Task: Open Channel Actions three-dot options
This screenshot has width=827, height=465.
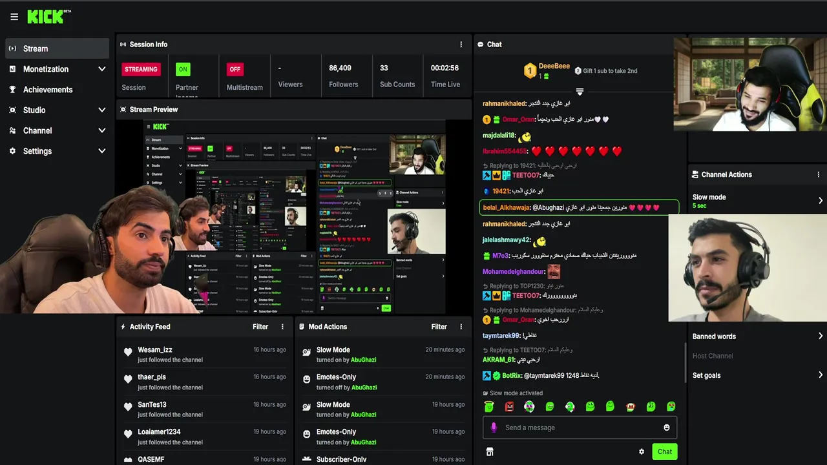Action: click(819, 174)
